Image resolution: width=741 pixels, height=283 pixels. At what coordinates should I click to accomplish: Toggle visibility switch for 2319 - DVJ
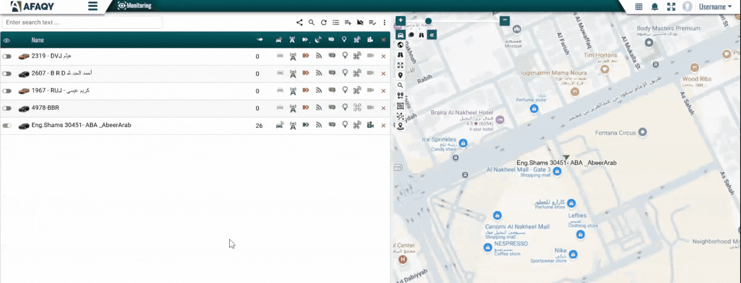pos(7,57)
